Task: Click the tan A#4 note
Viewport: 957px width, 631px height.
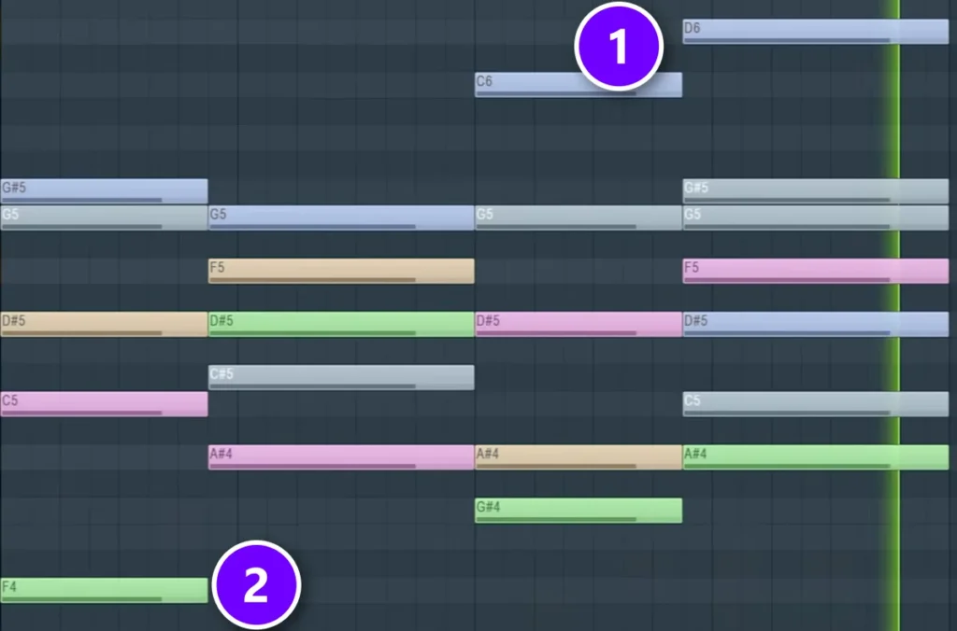Action: tap(578, 457)
